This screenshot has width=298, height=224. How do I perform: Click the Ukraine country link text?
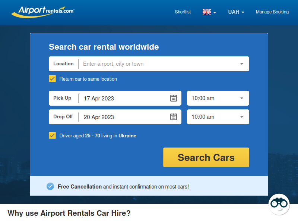(127, 136)
